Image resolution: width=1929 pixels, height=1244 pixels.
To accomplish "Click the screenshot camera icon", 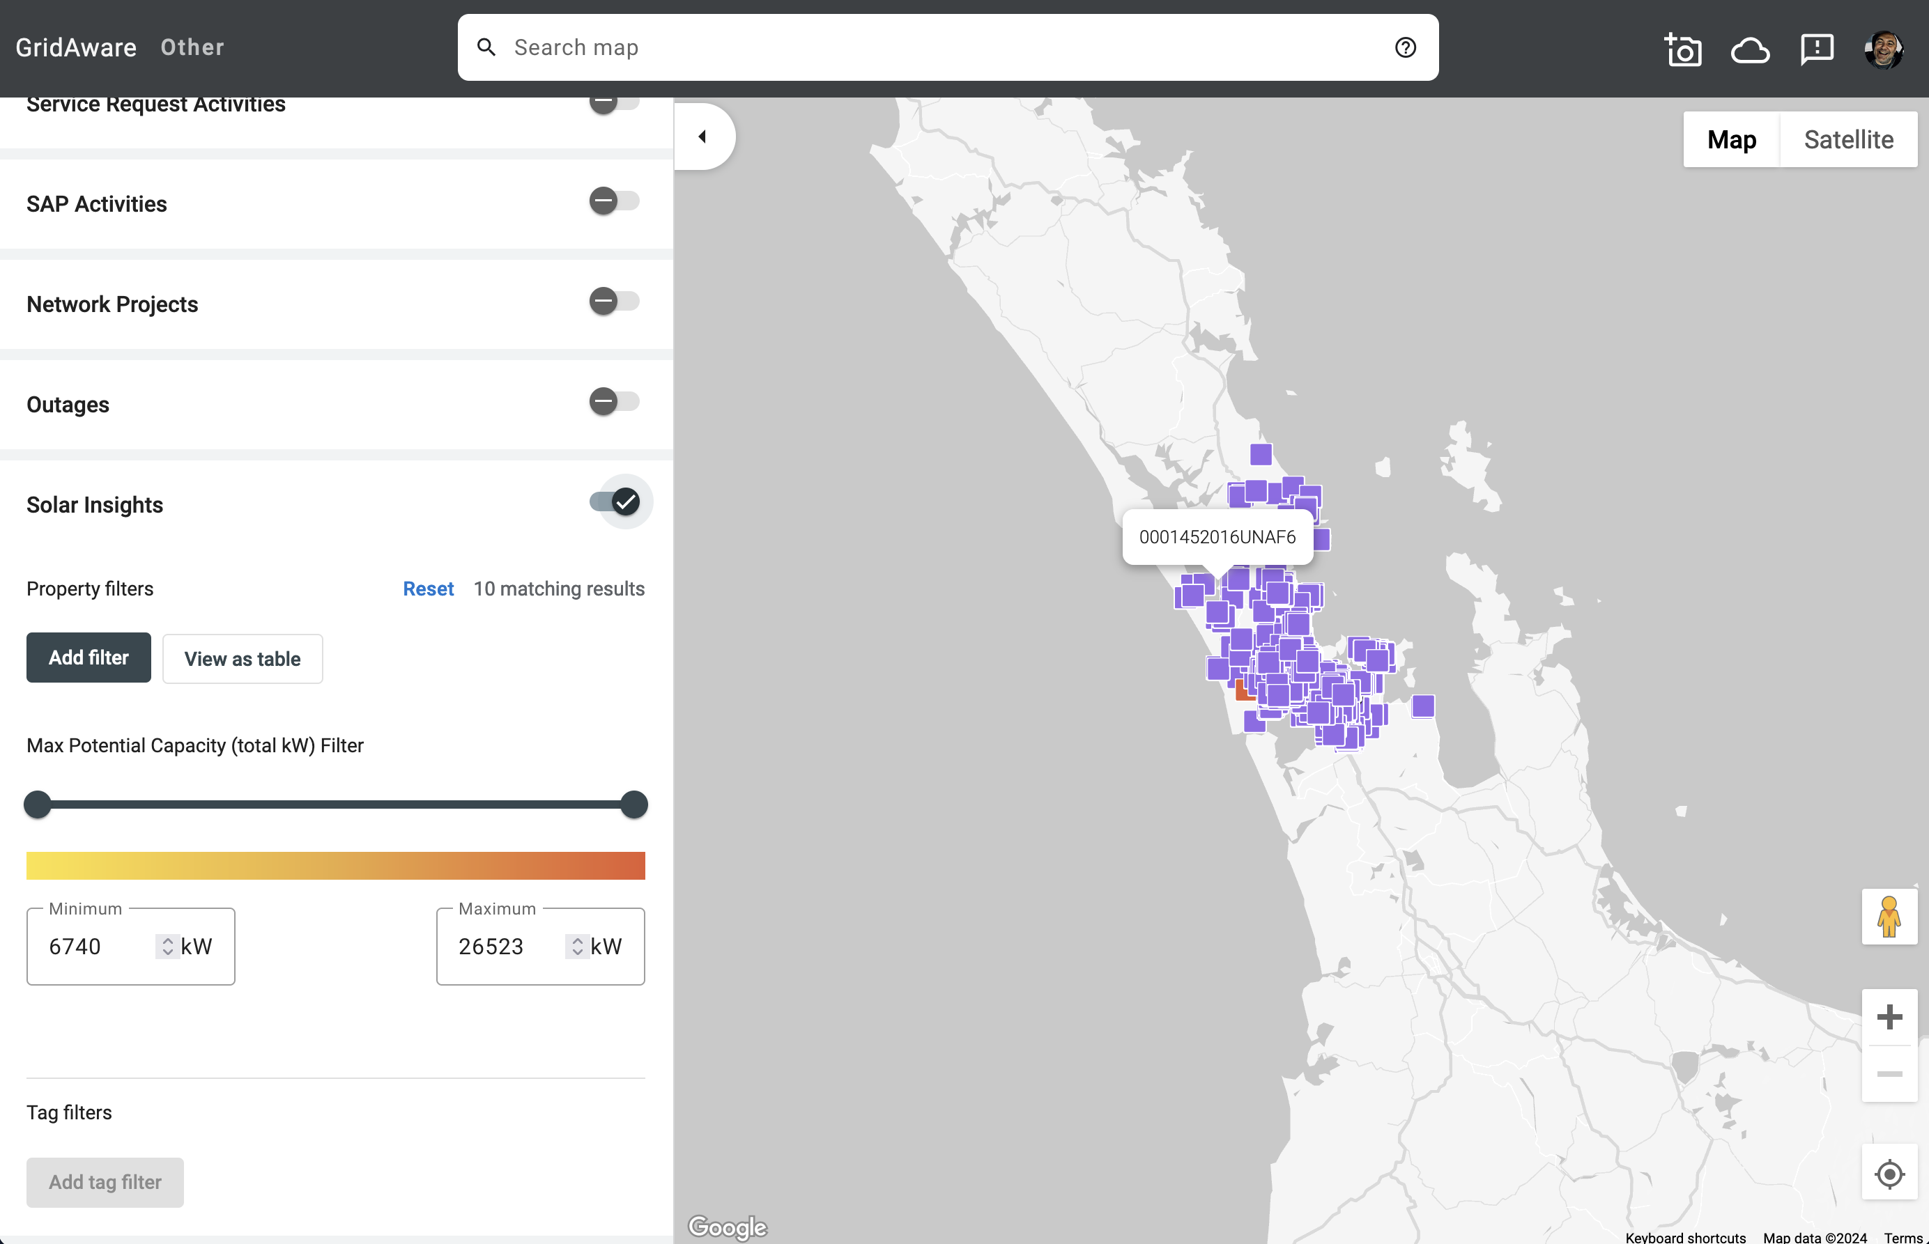I will tap(1683, 49).
